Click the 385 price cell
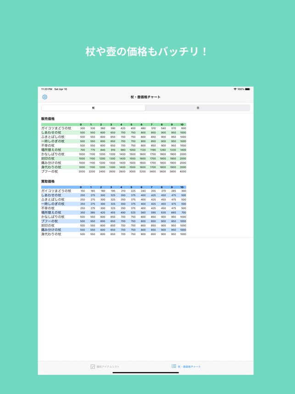Image resolution: width=295 pixels, height=394 pixels. (x=93, y=213)
